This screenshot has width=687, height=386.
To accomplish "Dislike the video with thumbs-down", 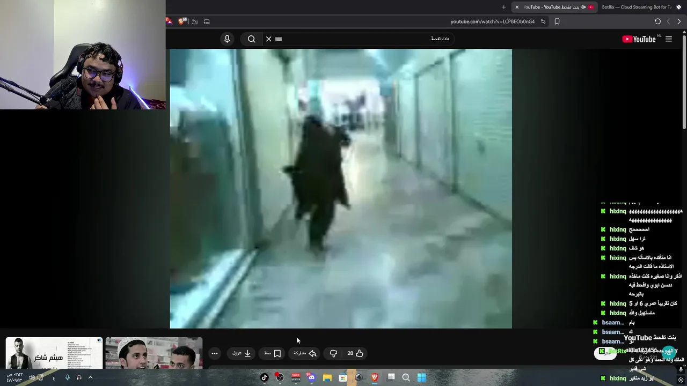I will (333, 353).
